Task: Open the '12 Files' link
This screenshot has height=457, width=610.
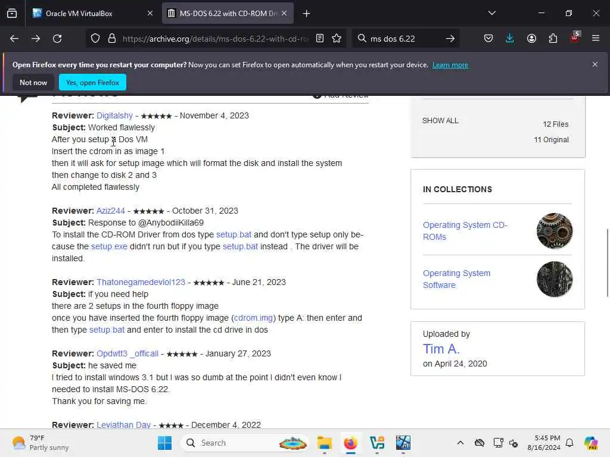Action: (x=556, y=124)
